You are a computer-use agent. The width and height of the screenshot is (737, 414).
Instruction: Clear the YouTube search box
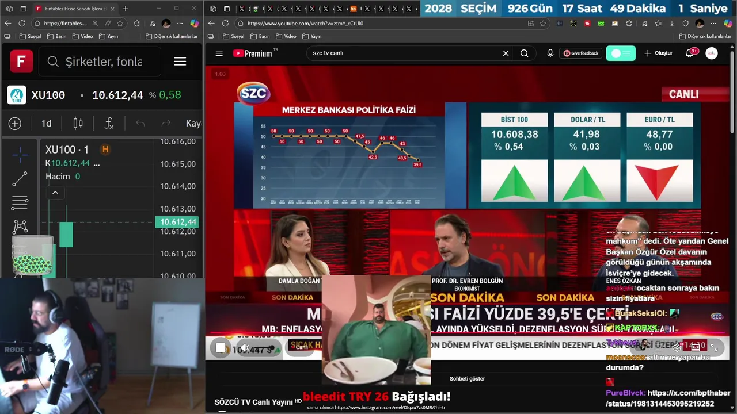506,53
